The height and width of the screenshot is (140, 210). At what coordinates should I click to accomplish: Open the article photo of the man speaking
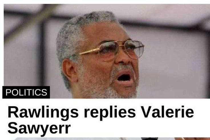pyautogui.click(x=107, y=51)
